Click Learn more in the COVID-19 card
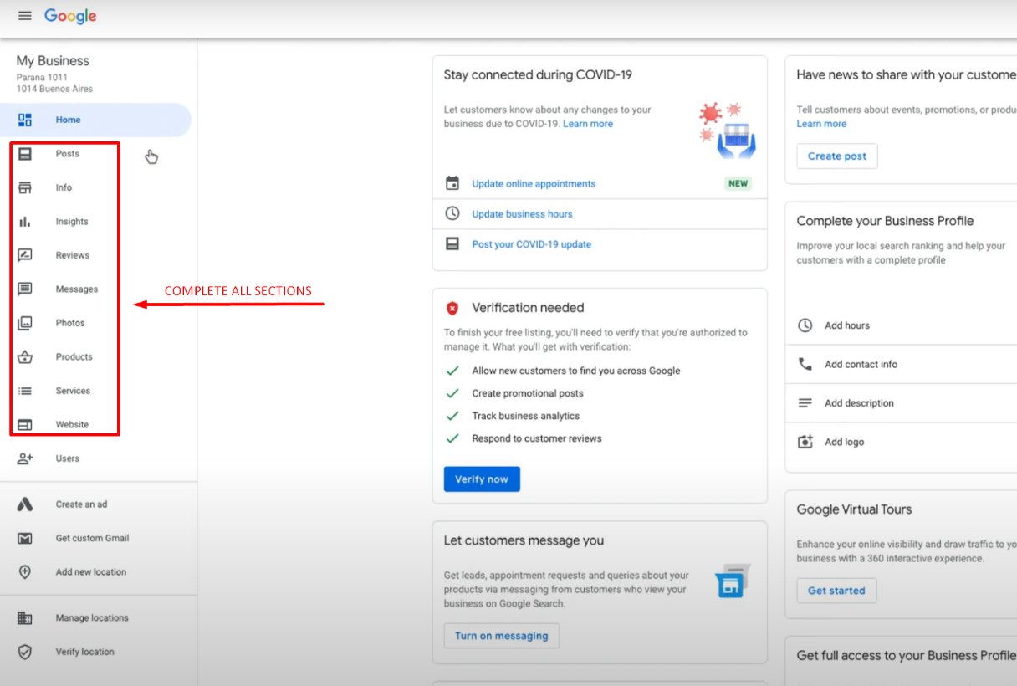This screenshot has height=686, width=1017. coord(588,124)
